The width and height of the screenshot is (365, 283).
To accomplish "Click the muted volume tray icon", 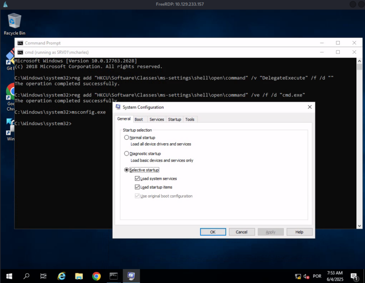I will [x=306, y=276].
